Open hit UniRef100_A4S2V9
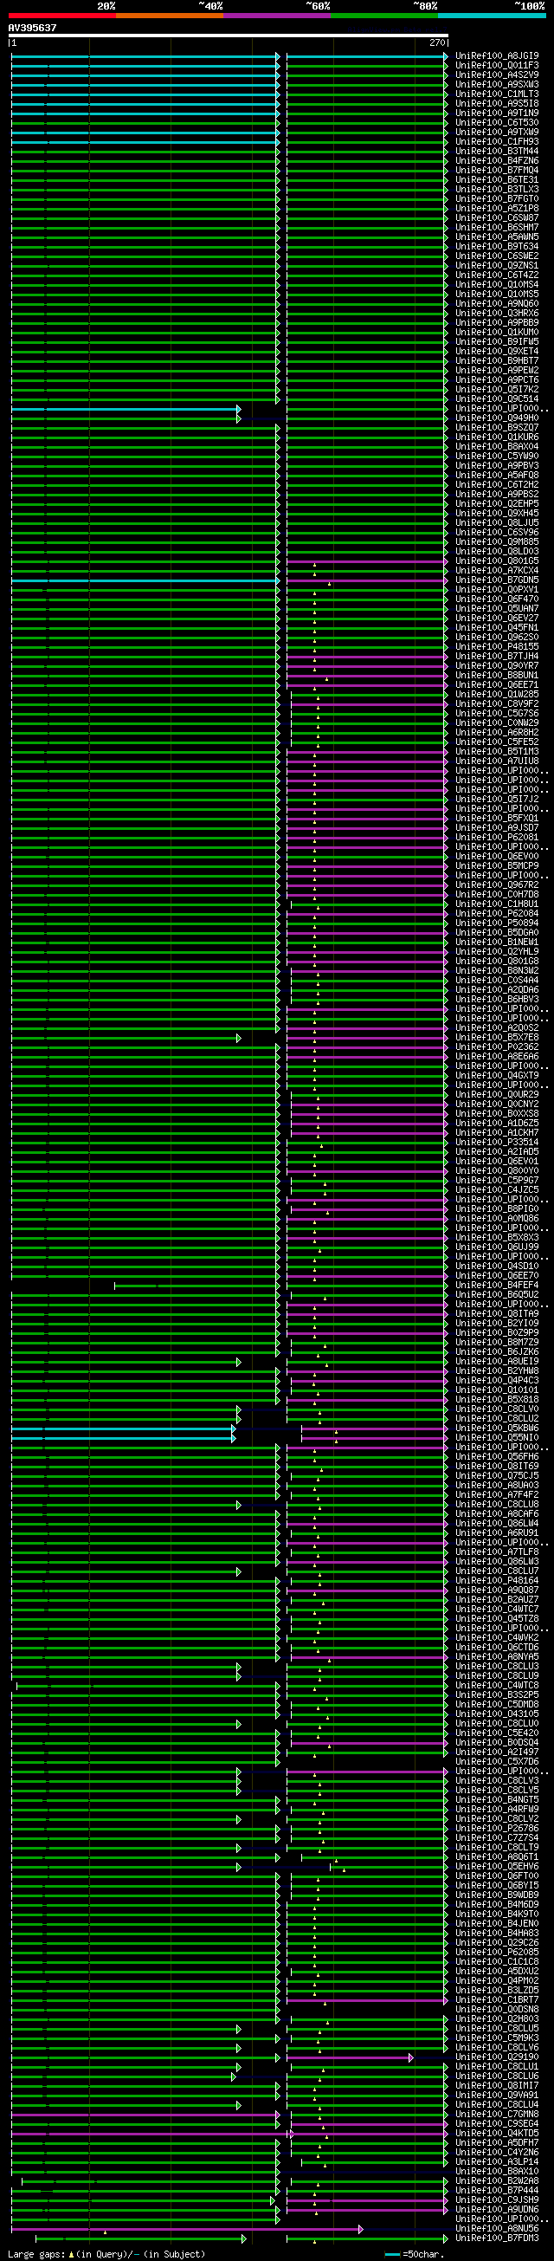554x2261 pixels. pyautogui.click(x=497, y=75)
